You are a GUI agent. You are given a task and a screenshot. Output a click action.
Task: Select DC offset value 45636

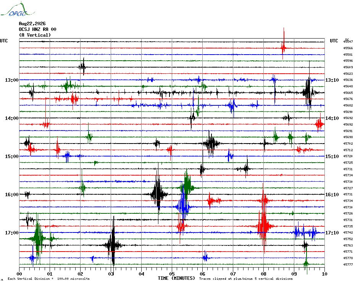coord(348,80)
